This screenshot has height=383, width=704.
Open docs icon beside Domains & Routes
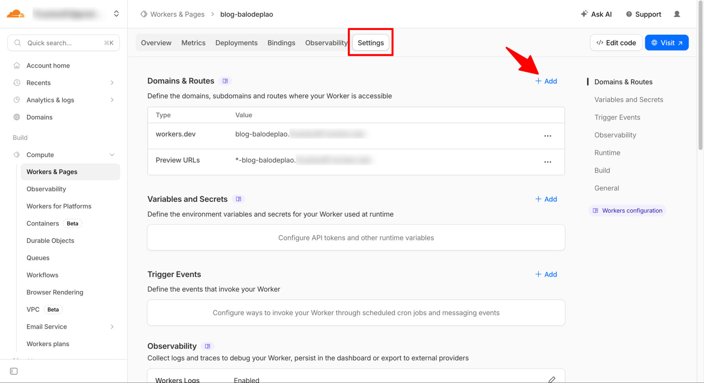click(x=225, y=81)
